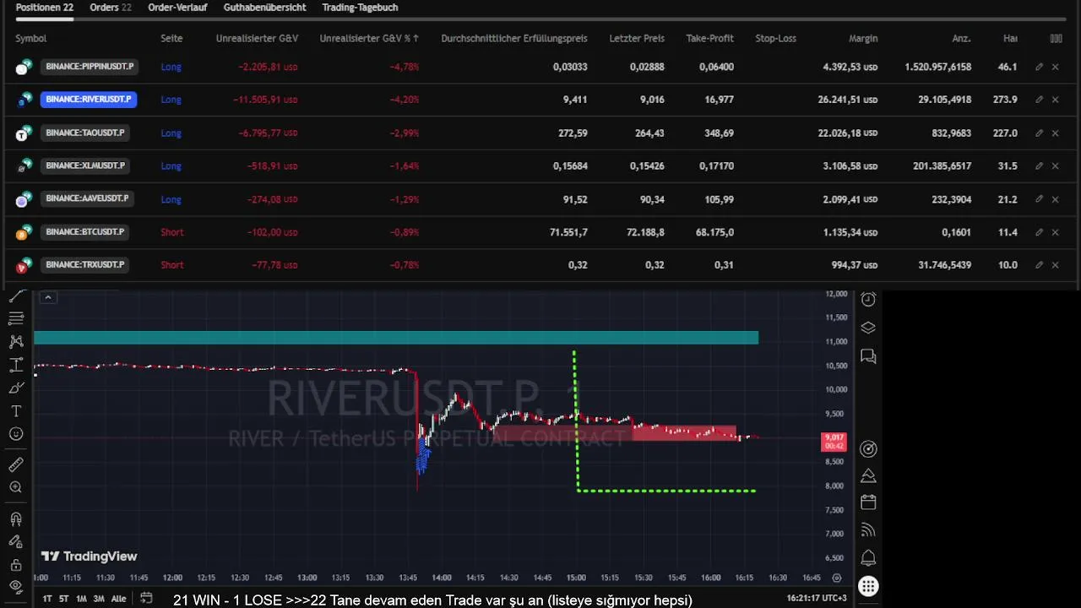Close the TRXUSDT.P position

[1055, 265]
